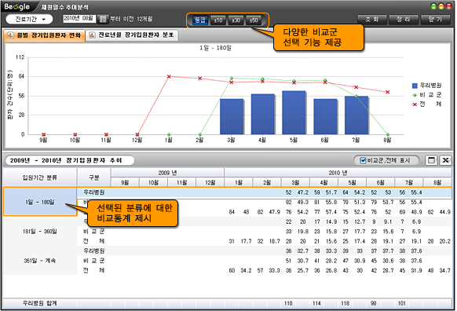Click the 12월 column header in the table

(x=210, y=182)
